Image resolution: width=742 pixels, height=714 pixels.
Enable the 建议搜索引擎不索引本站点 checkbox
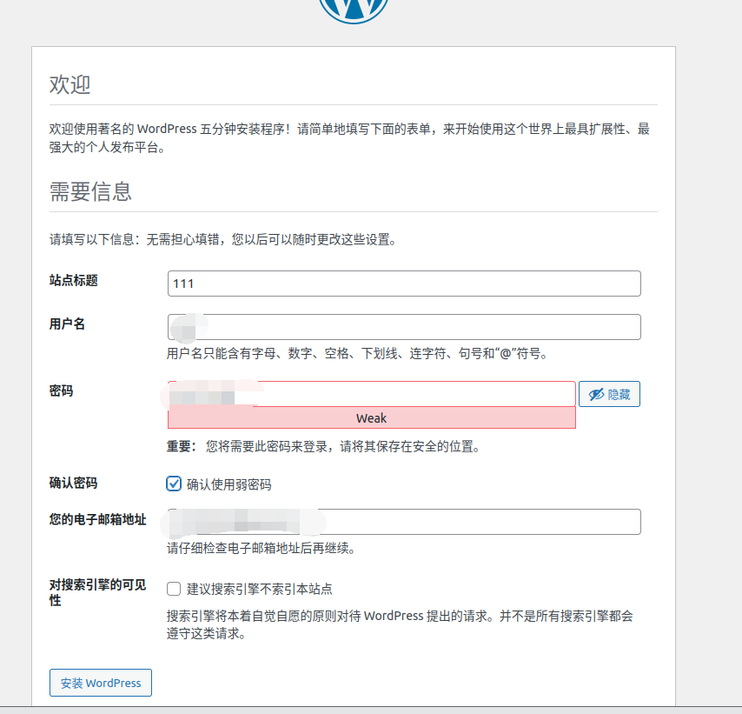(174, 589)
